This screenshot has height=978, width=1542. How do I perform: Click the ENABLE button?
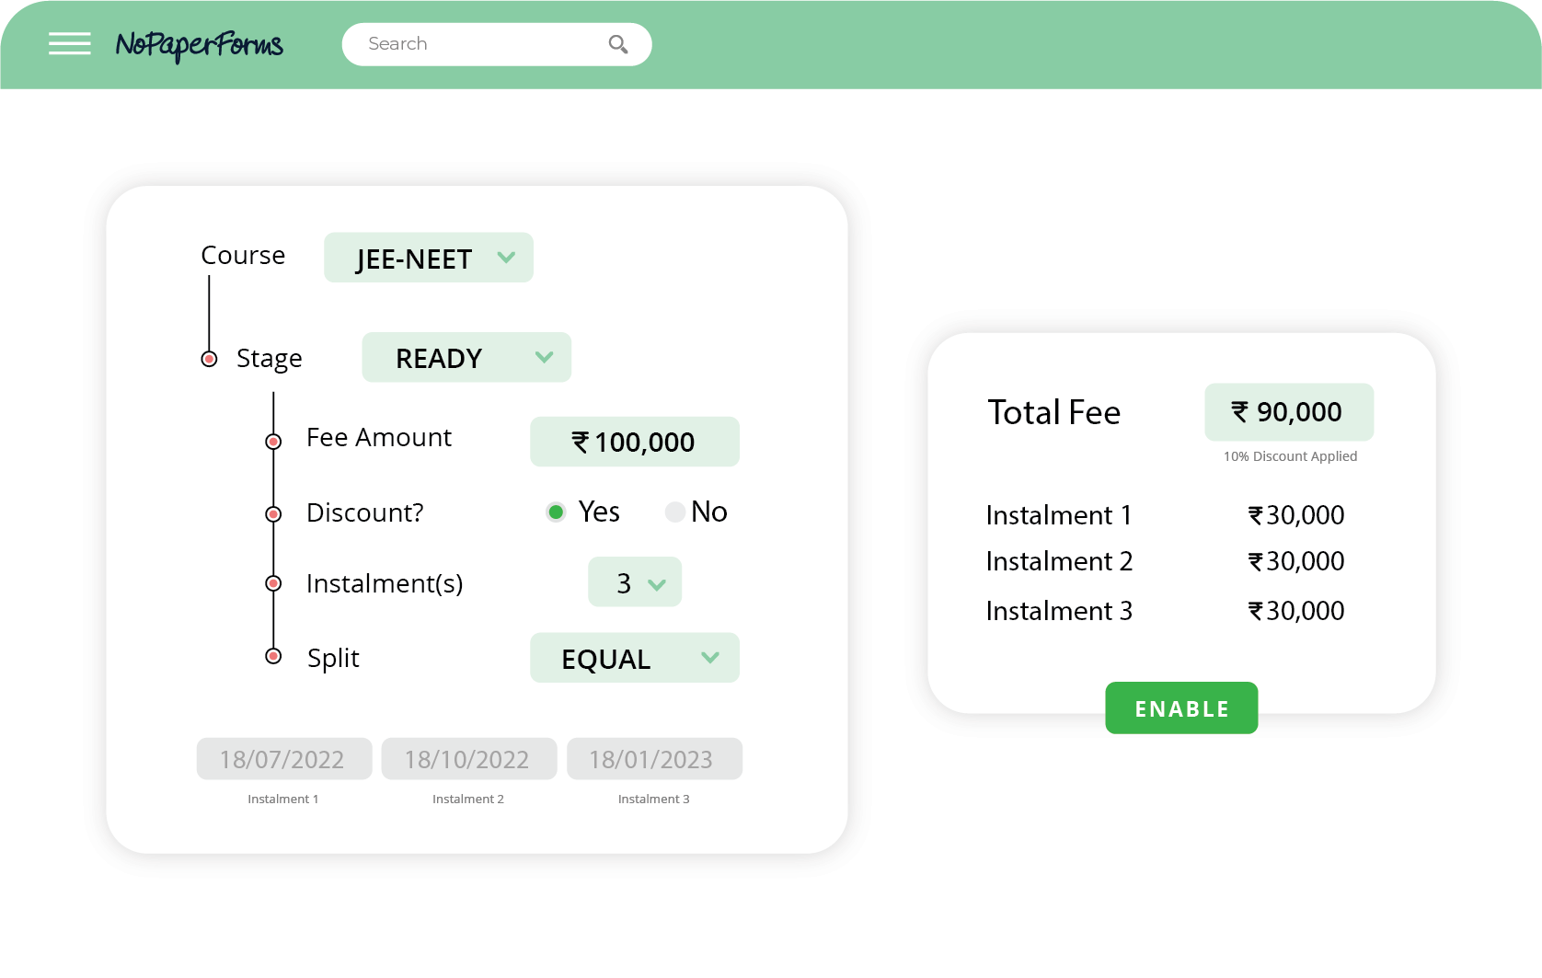(x=1181, y=708)
